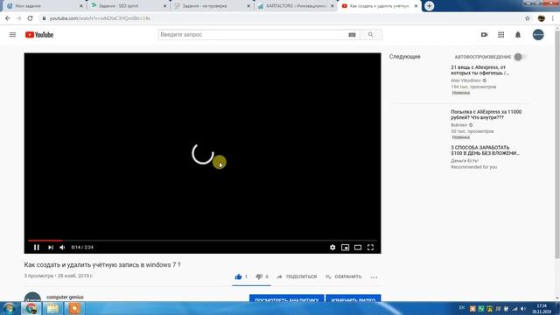The height and width of the screenshot is (315, 560).
Task: Enable miniplayer mode
Action: [345, 247]
